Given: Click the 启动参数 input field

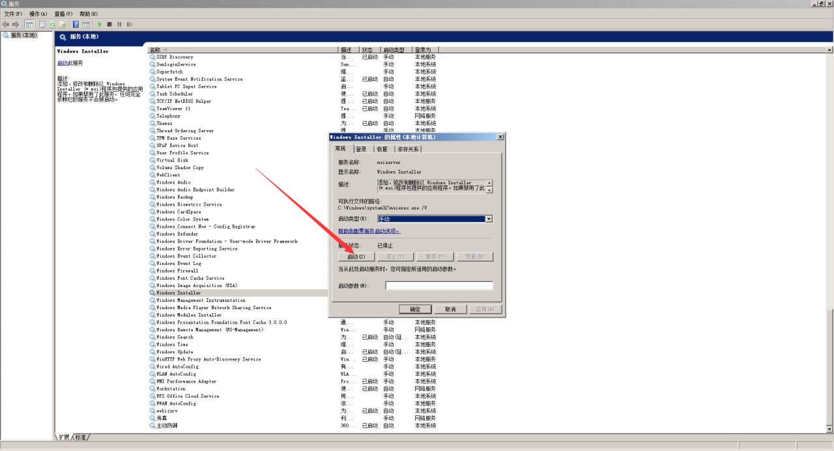Looking at the screenshot, I should pyautogui.click(x=439, y=286).
